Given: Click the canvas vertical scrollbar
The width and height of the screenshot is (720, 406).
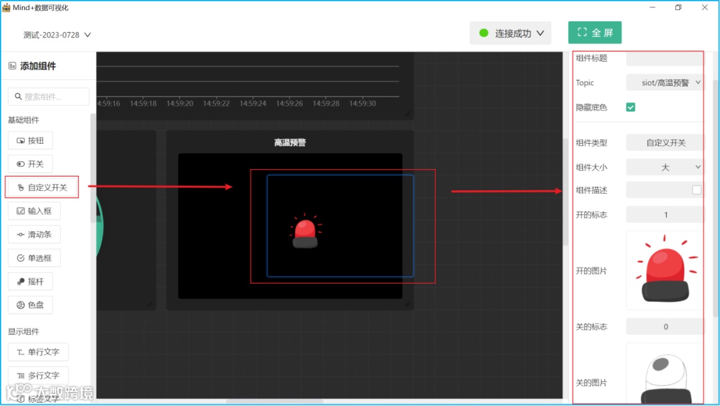Looking at the screenshot, I should coord(566,192).
